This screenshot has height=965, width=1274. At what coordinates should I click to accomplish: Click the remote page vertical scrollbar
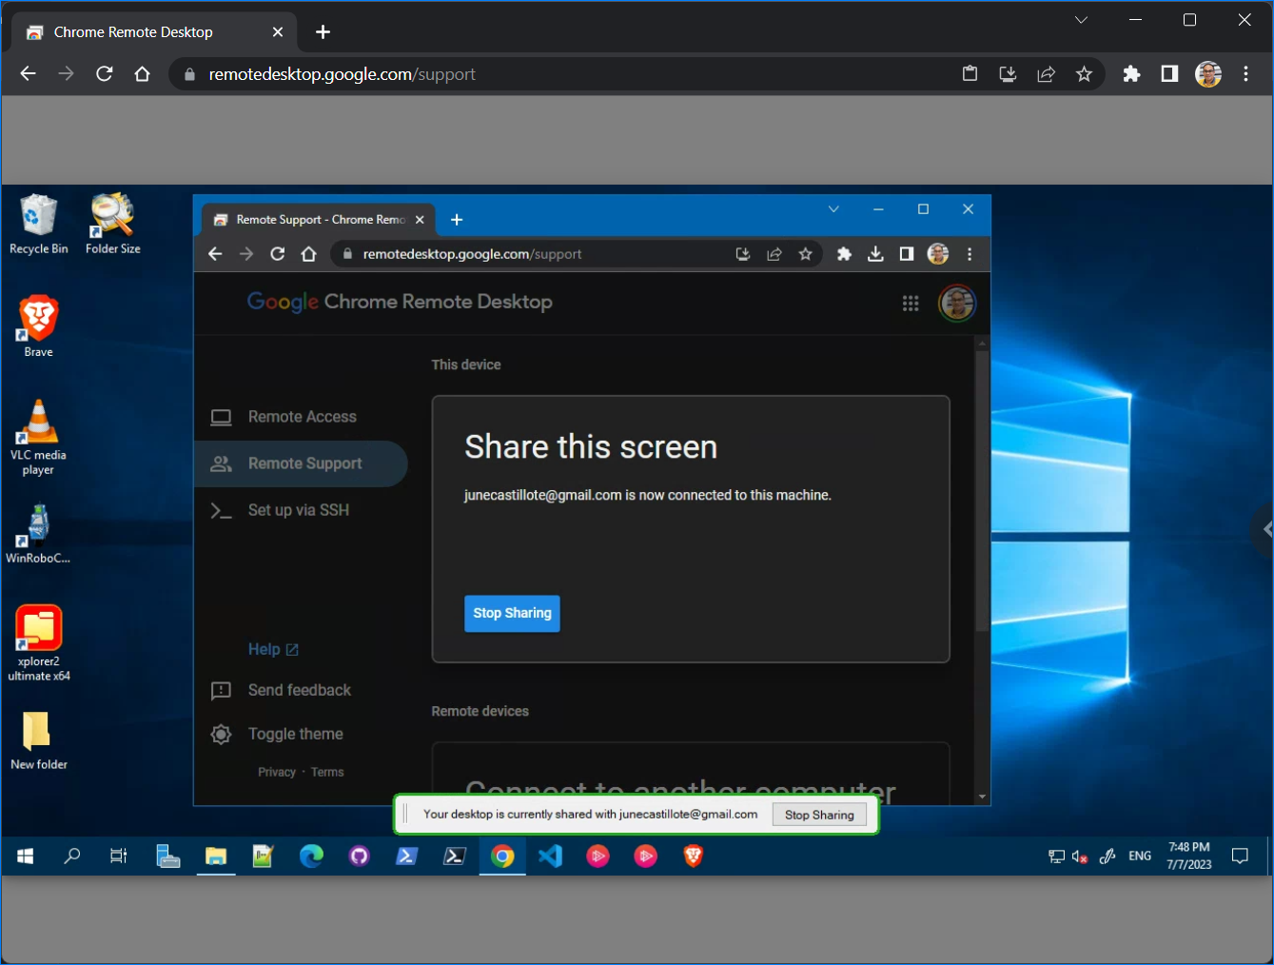[x=982, y=490]
